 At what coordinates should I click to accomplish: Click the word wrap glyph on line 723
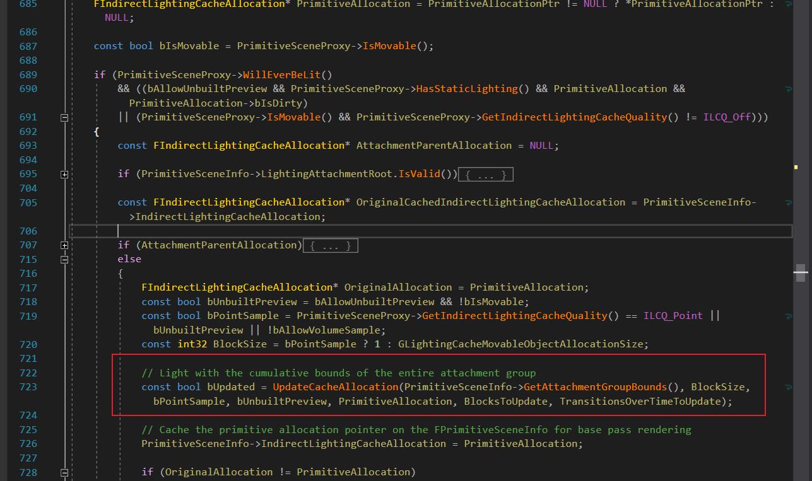click(789, 387)
